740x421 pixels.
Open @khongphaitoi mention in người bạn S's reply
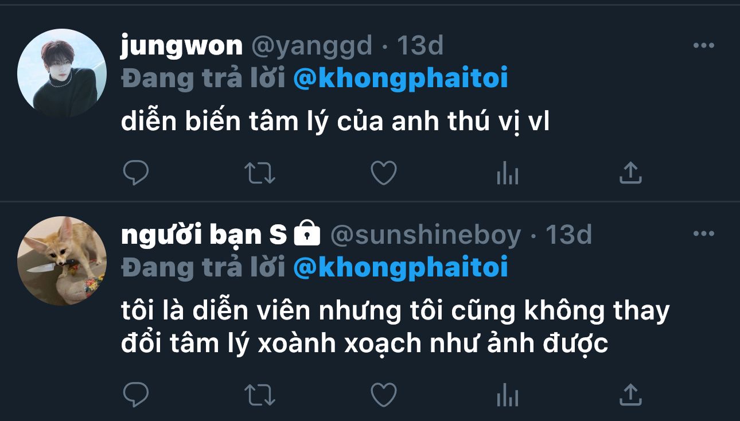[400, 267]
